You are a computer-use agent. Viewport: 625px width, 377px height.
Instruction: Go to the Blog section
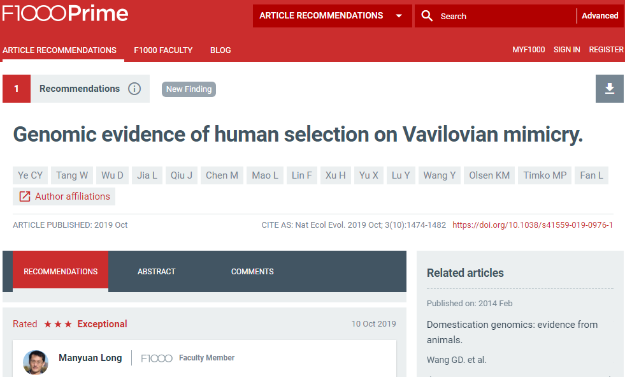click(x=220, y=50)
